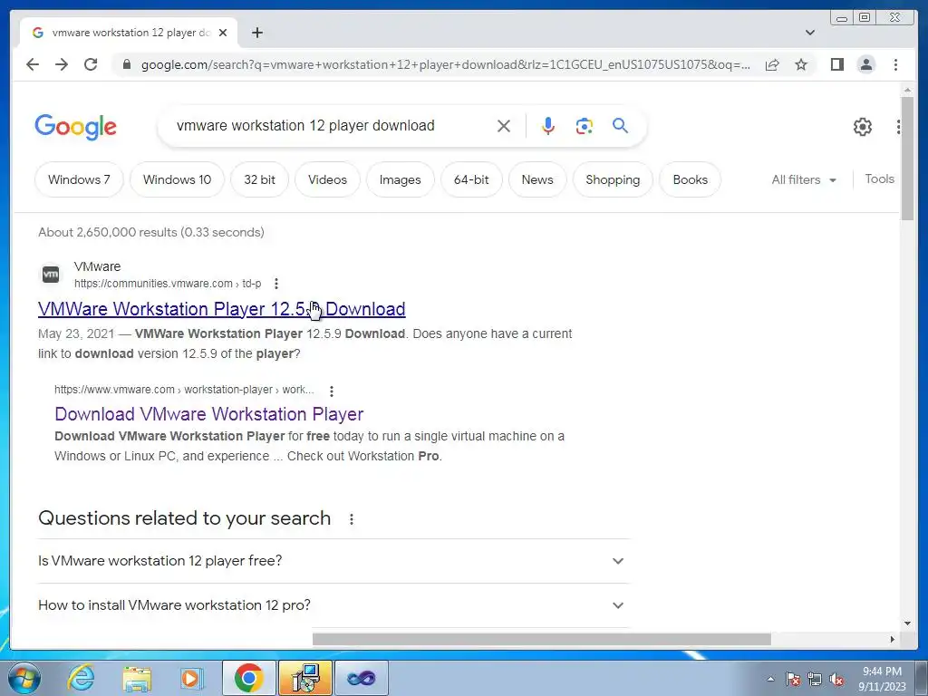Open Windows Media Player from taskbar
This screenshot has width=928, height=696.
click(191, 678)
